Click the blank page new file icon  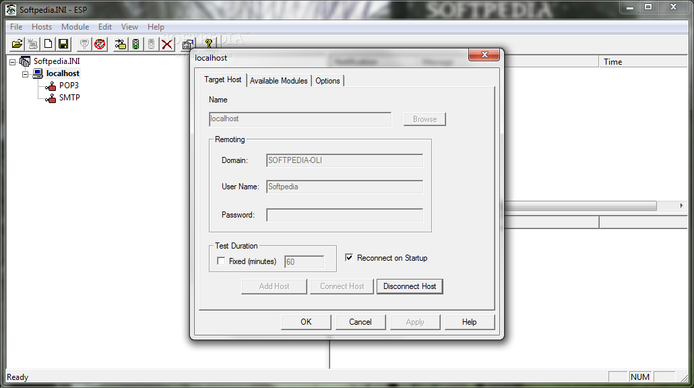(48, 44)
